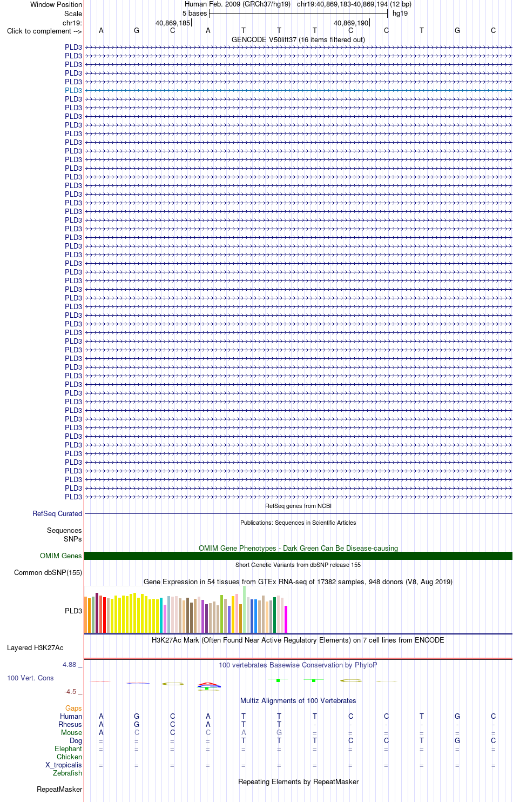Click the G base in Mouse row
Viewport: 513px width, 802px height.
click(x=279, y=733)
